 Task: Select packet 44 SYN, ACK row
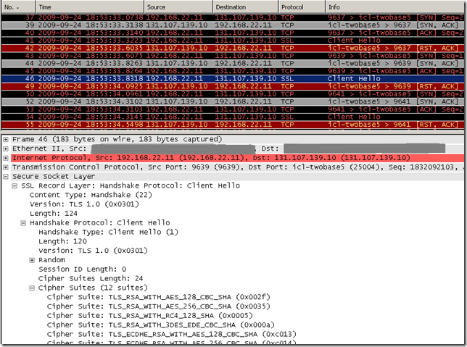pos(233,64)
